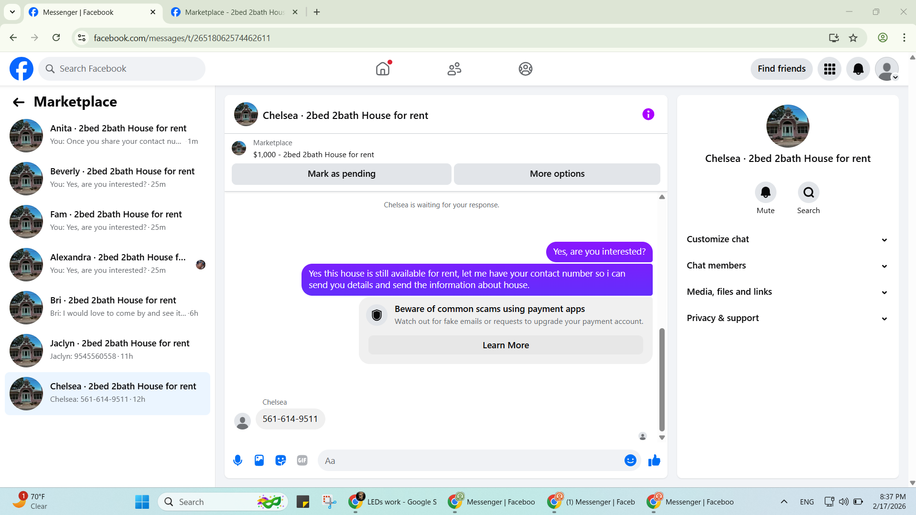Open the $1,000 2bed 2bath listing link

pos(313,155)
